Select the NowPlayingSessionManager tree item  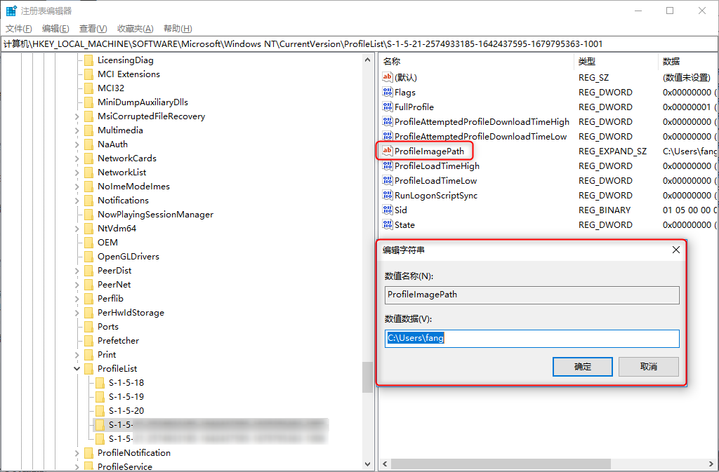coord(155,214)
